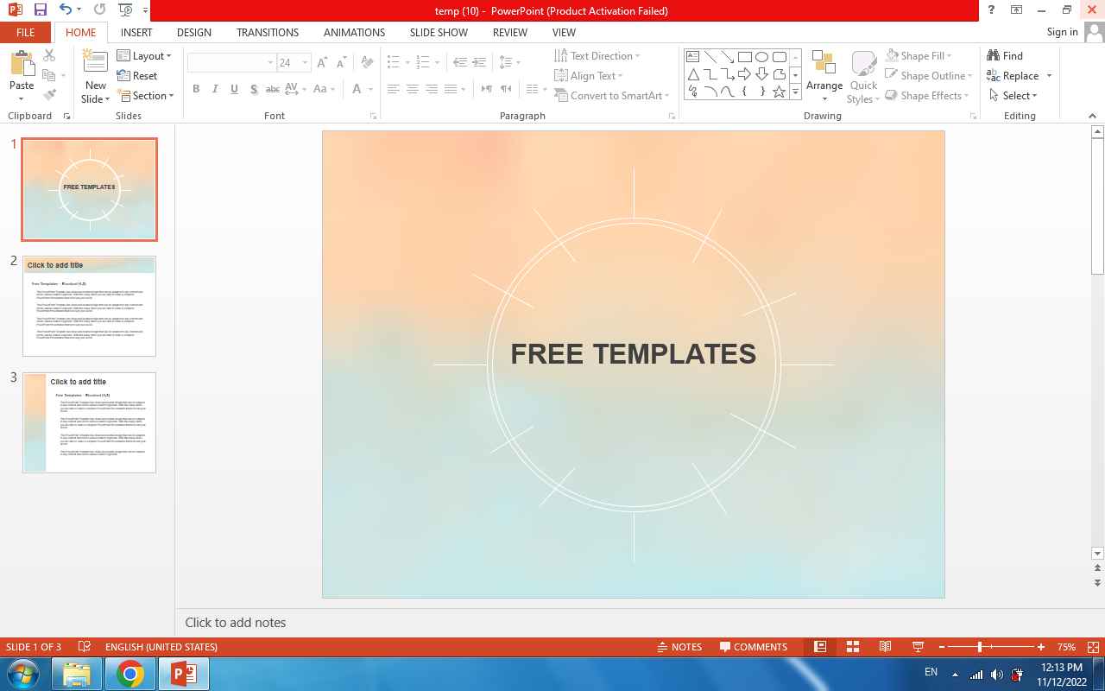
Task: Open the DESIGN ribbon tab
Action: coord(193,32)
